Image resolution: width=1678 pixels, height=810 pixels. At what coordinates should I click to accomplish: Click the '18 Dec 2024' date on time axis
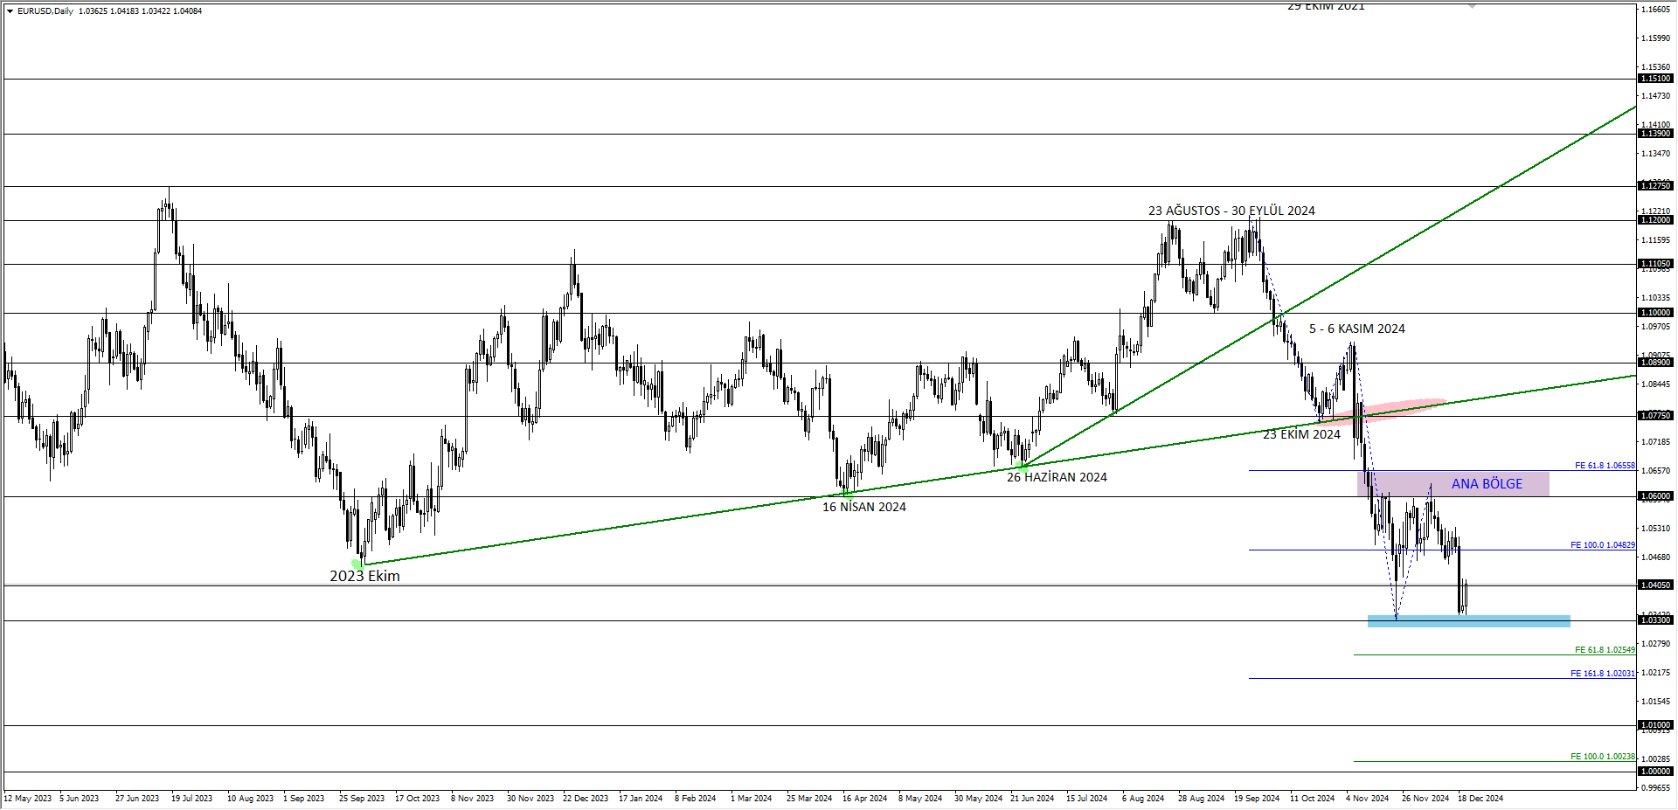point(1480,799)
